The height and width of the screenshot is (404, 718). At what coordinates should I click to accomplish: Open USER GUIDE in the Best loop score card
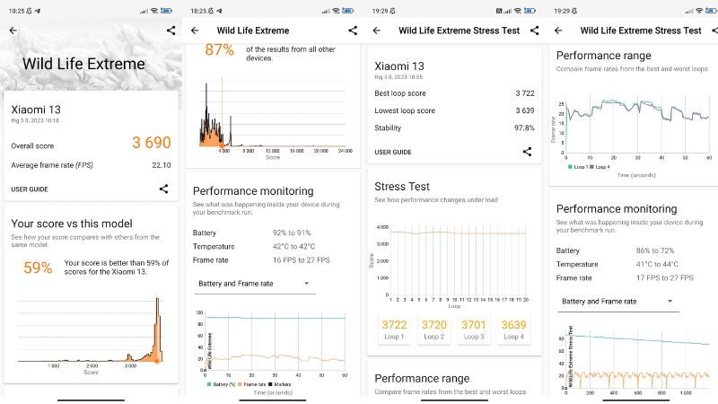(393, 152)
